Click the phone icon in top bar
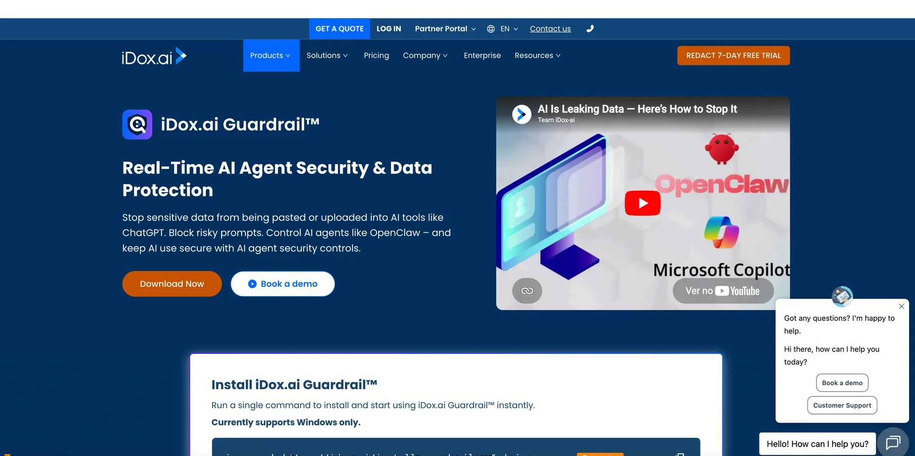Screen dimensions: 915x456 coord(590,29)
